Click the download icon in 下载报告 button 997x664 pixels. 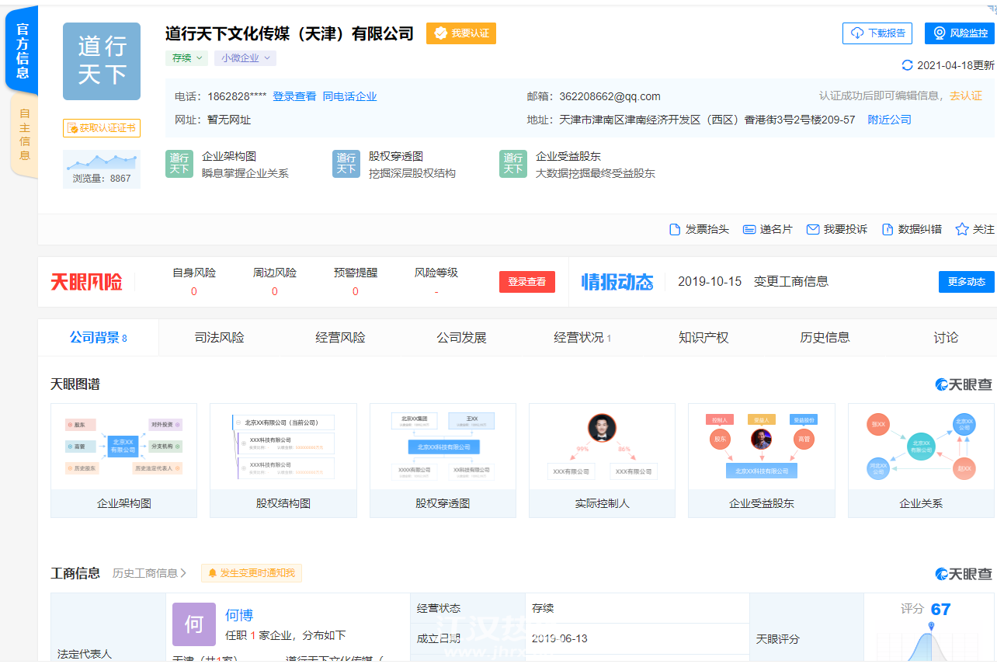pyautogui.click(x=857, y=33)
